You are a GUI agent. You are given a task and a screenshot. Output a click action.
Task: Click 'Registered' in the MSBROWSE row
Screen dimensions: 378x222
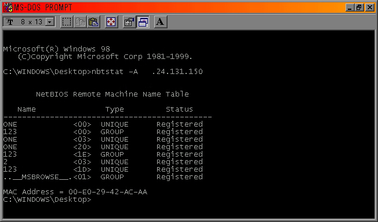click(180, 177)
